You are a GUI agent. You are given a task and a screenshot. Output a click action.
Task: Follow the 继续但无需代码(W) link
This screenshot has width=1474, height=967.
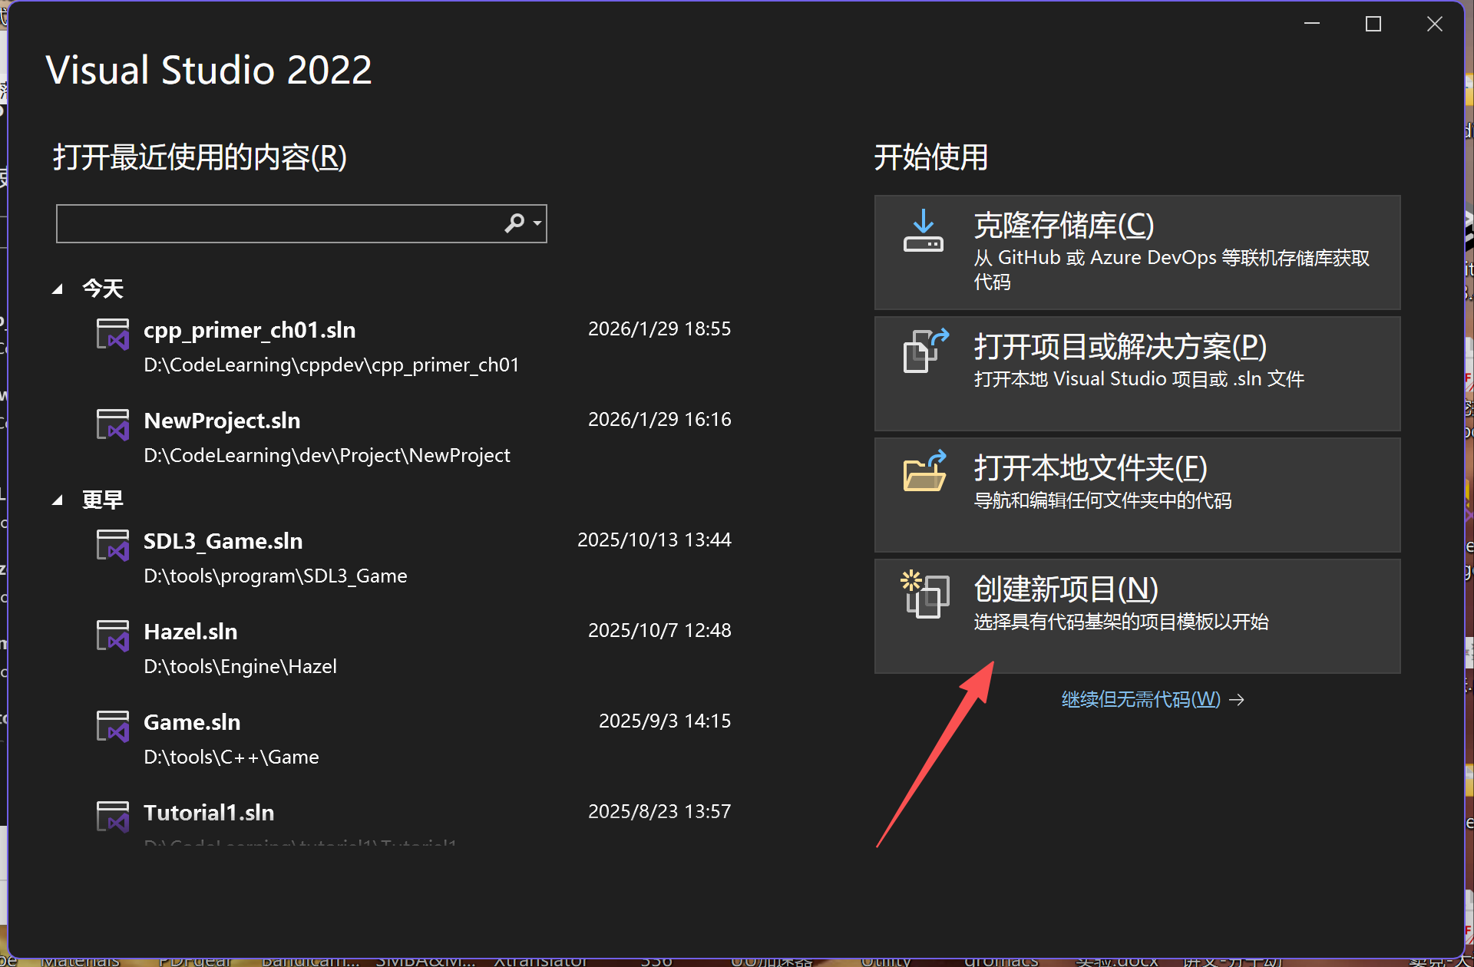pyautogui.click(x=1140, y=699)
